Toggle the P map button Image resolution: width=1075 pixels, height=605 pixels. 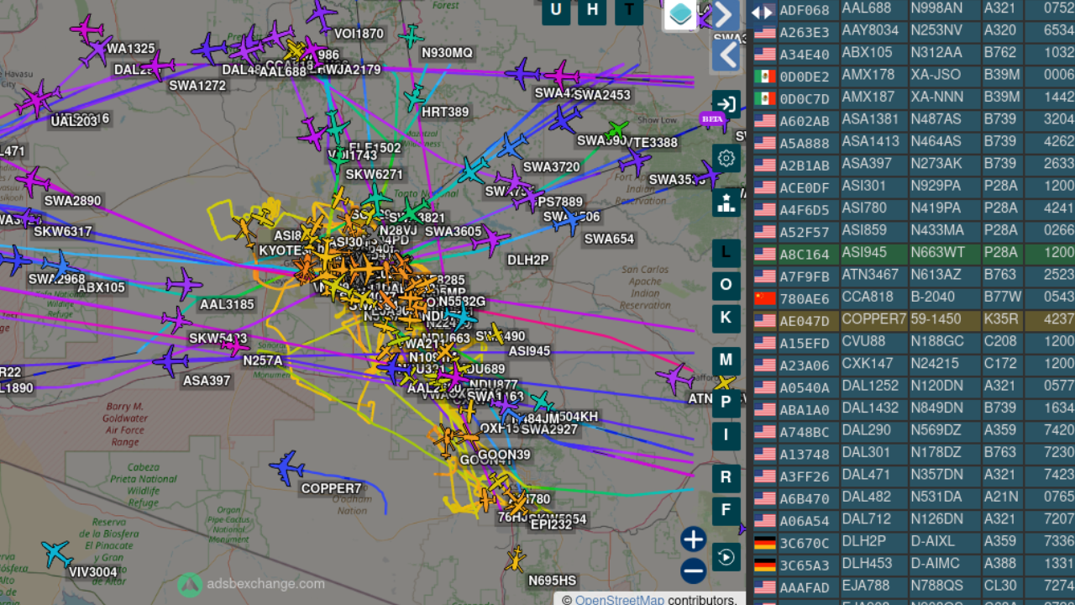pos(726,402)
